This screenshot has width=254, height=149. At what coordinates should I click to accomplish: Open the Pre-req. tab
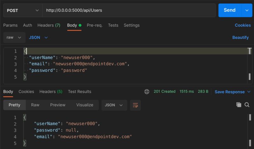95,25
